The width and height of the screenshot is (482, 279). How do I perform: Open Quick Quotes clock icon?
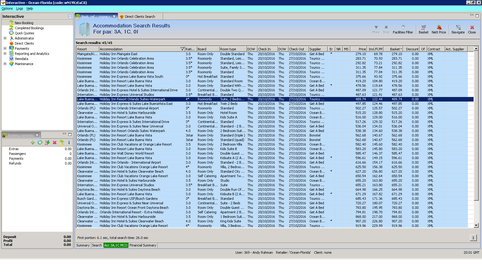11,33
